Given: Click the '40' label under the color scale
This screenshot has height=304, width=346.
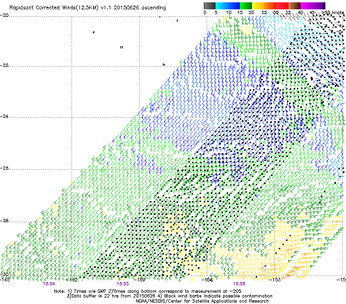Looking at the screenshot, I should tap(300, 13).
